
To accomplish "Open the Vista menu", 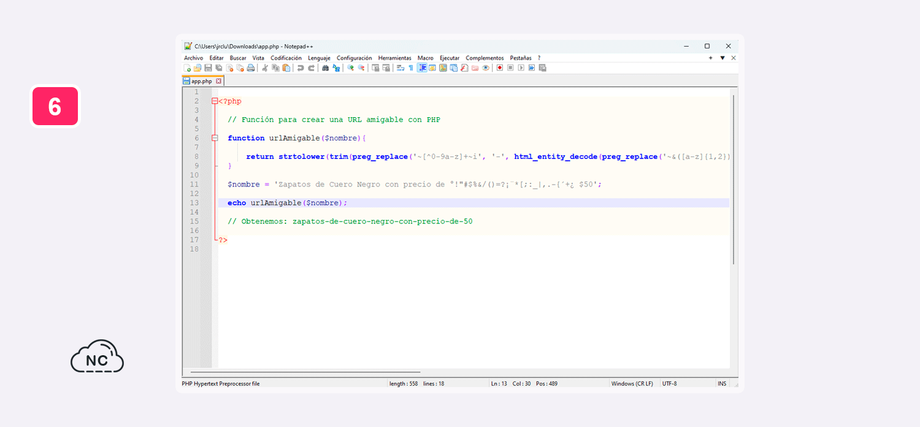I will (x=258, y=58).
